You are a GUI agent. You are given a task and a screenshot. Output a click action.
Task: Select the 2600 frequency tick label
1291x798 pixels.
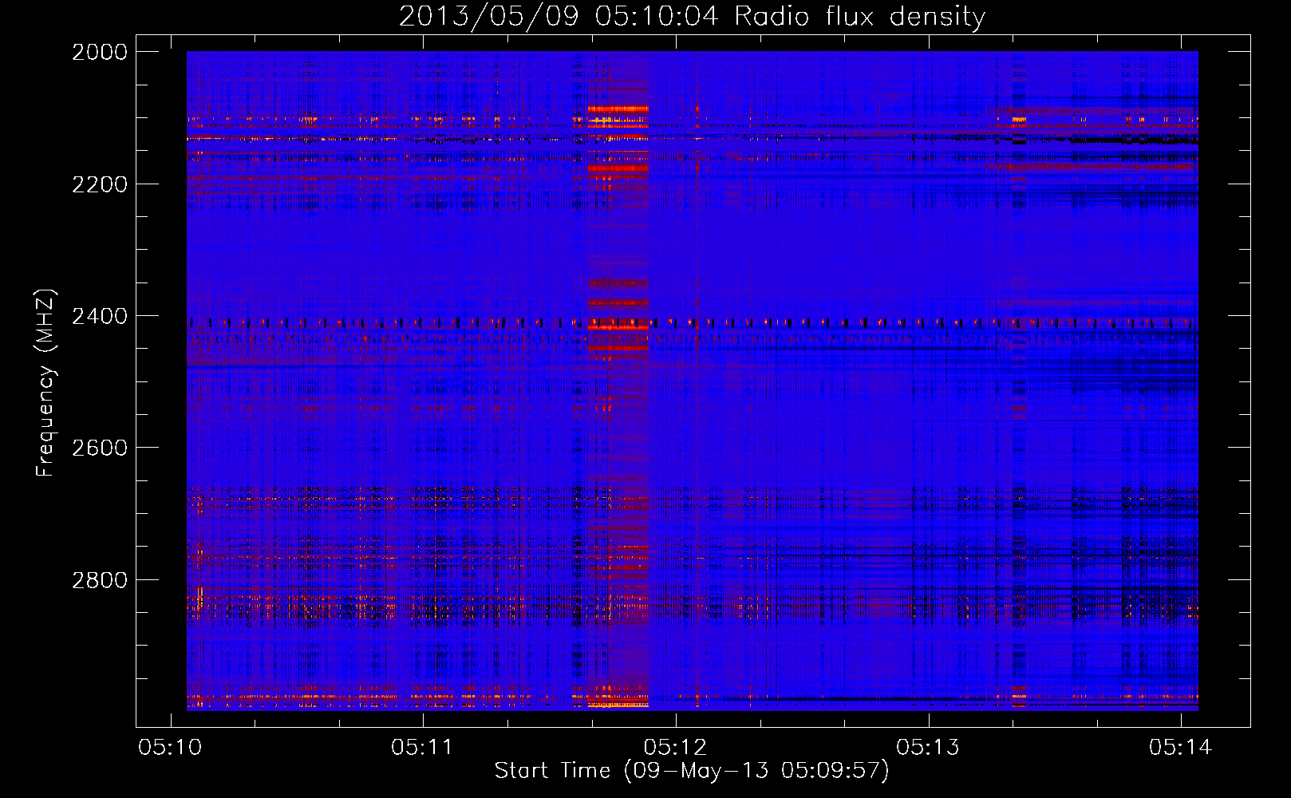click(x=100, y=448)
